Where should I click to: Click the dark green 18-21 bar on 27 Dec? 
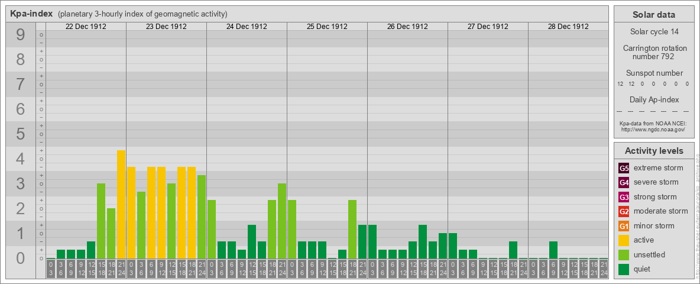tap(513, 250)
